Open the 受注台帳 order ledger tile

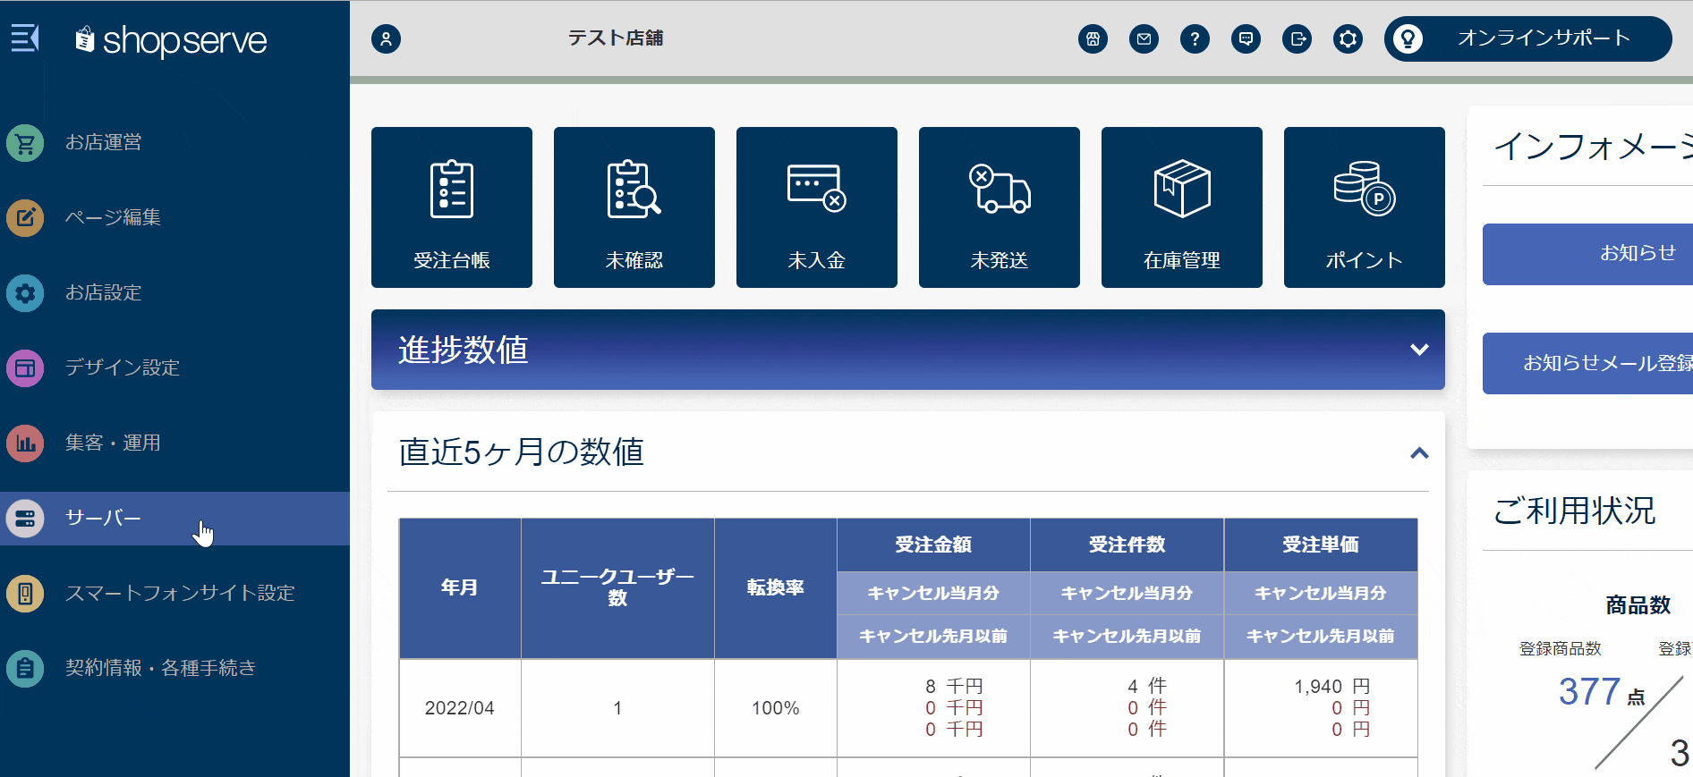[452, 207]
